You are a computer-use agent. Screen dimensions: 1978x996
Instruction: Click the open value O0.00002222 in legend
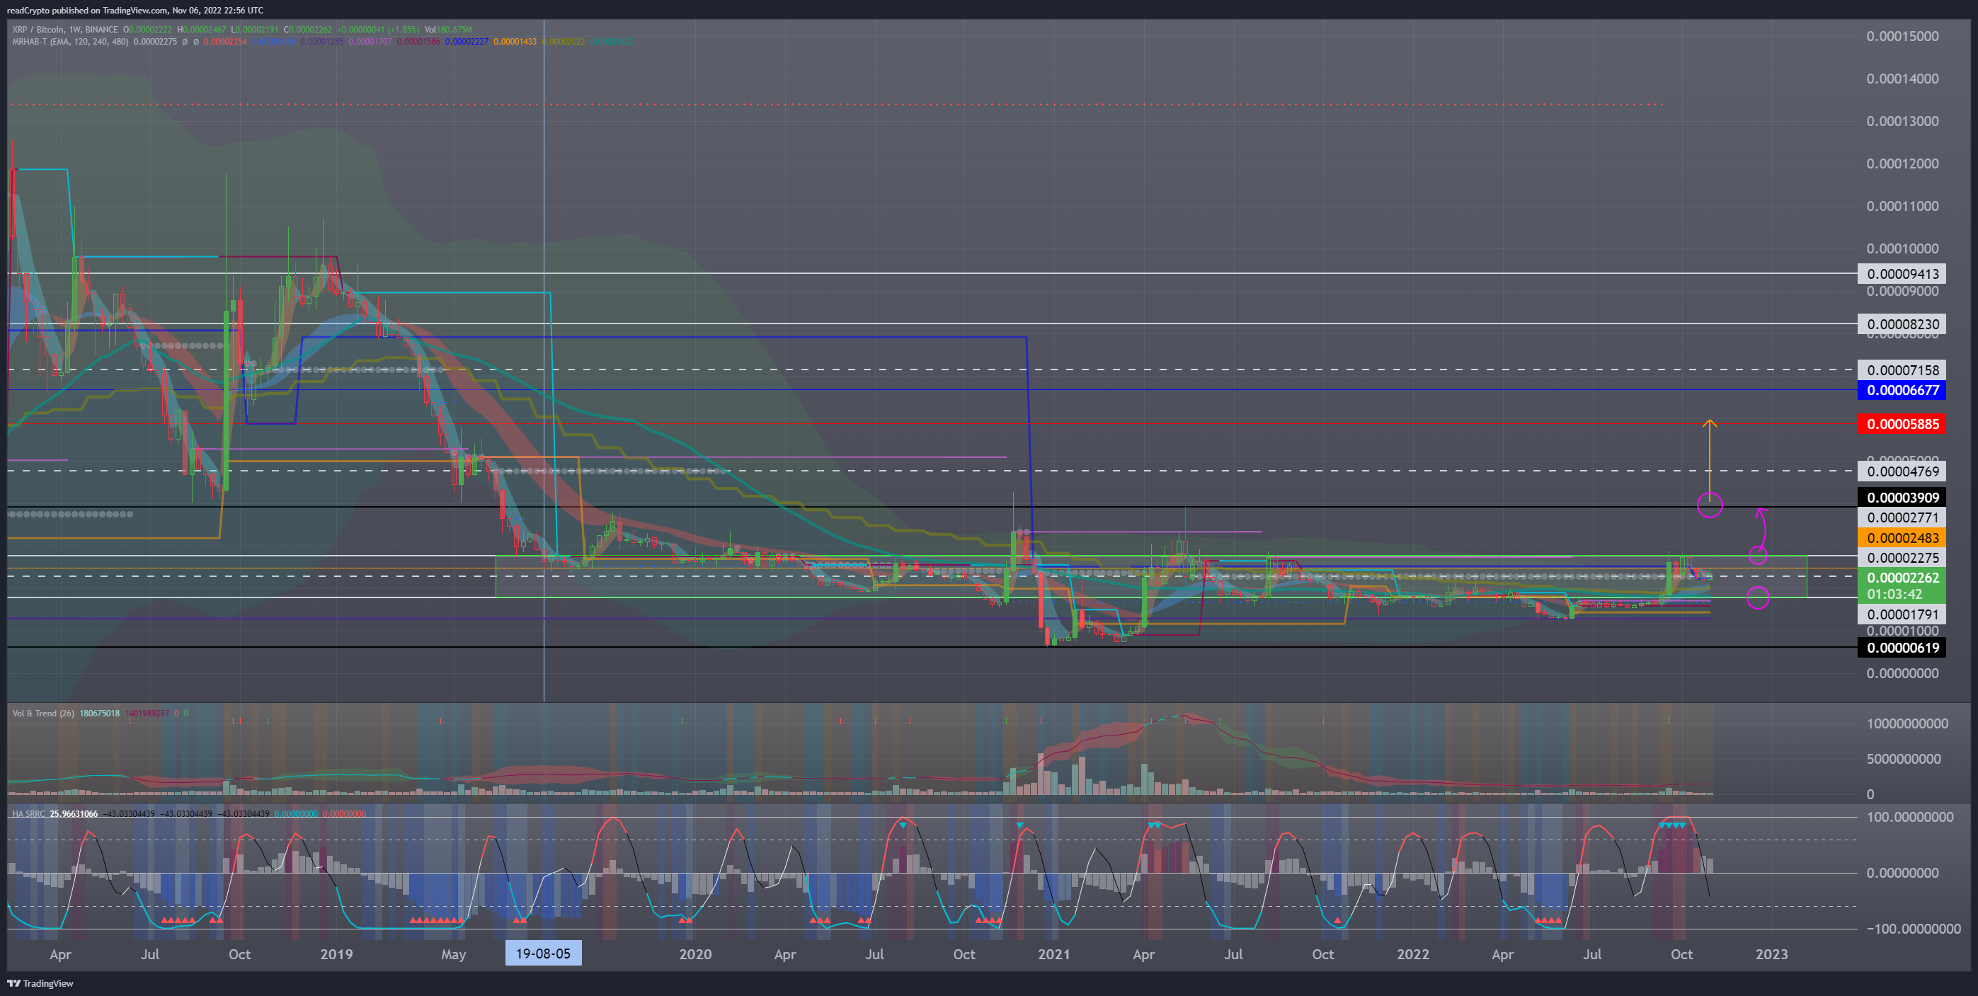coord(147,30)
